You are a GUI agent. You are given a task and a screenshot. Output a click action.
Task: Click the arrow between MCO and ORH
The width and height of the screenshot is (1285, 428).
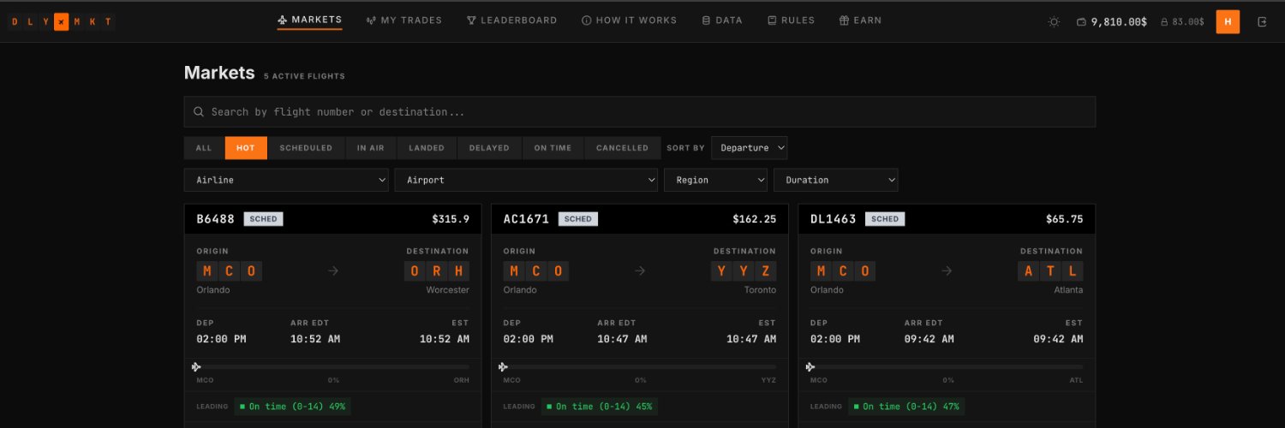coord(333,270)
